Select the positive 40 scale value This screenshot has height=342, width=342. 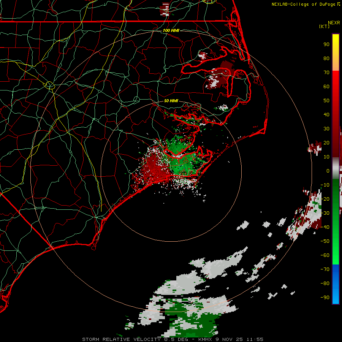coord(326,115)
